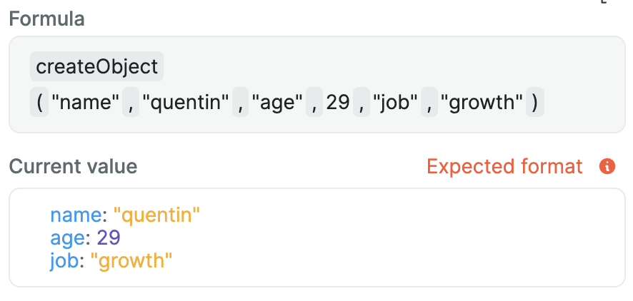The height and width of the screenshot is (301, 633).
Task: Click the comma token right after "age"
Action: [x=313, y=103]
